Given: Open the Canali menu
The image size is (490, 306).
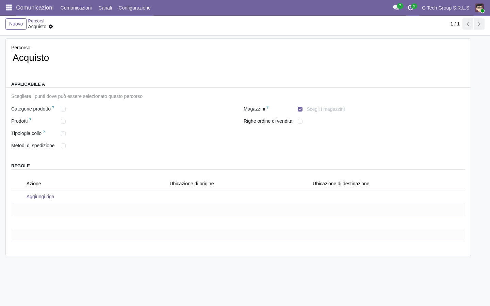Looking at the screenshot, I should 105,8.
